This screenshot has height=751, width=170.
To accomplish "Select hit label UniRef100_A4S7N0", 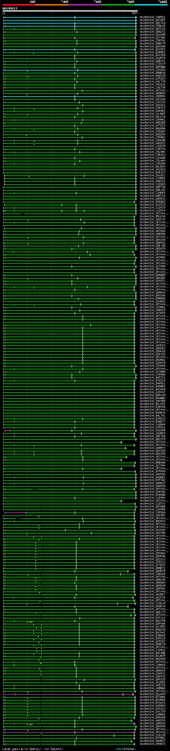I will coord(152,533).
